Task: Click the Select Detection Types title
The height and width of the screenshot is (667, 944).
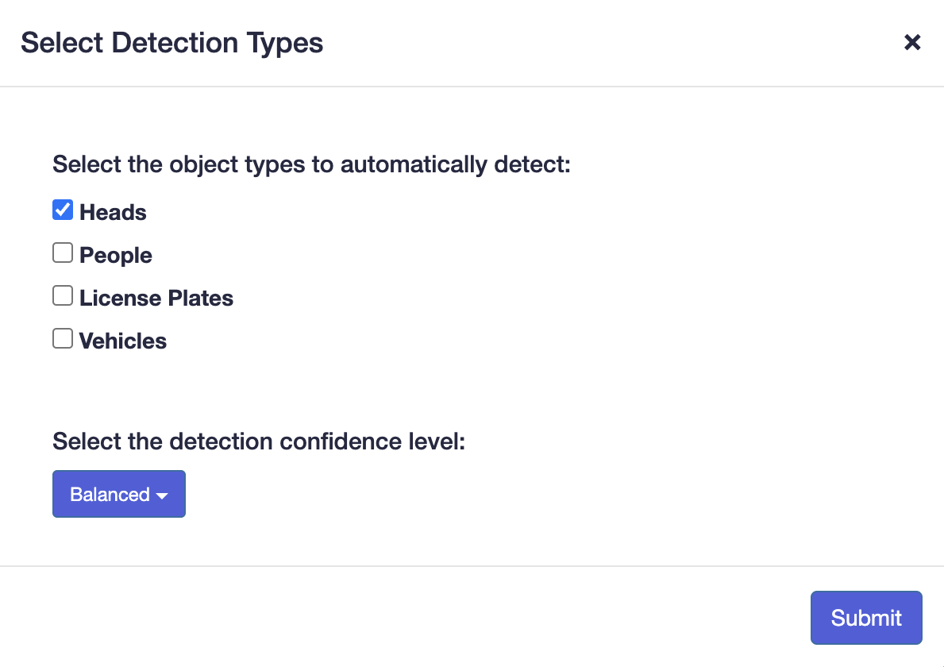Action: coord(172,43)
